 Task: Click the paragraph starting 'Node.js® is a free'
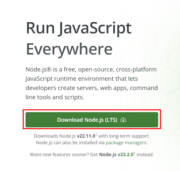(x=91, y=83)
